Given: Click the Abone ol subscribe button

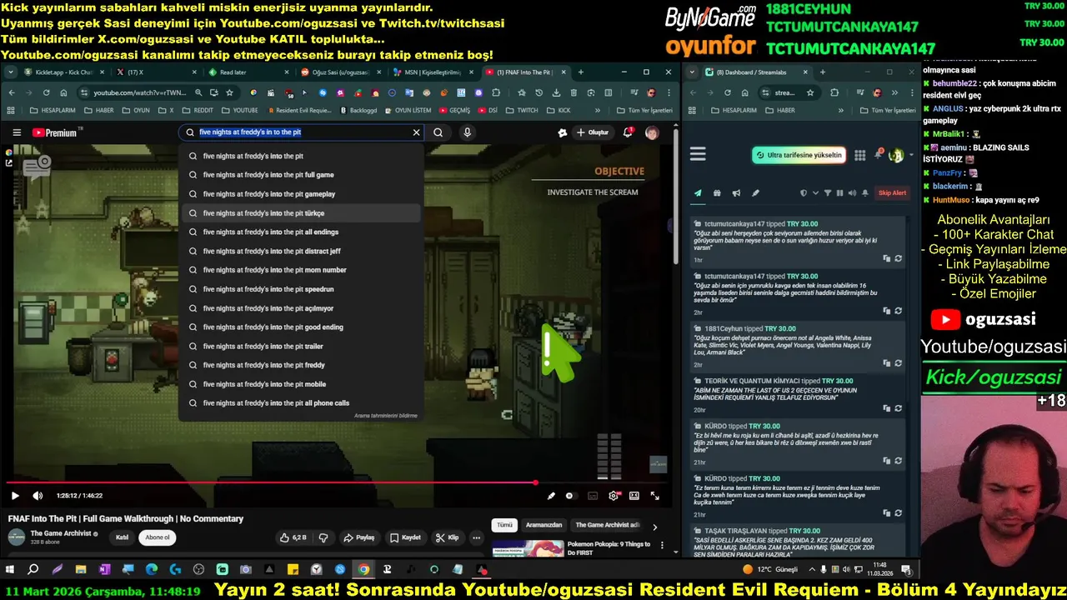Looking at the screenshot, I should point(158,537).
